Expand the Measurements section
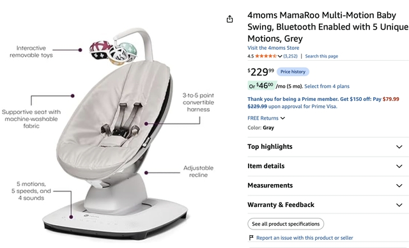The image size is (409, 248). [x=328, y=185]
